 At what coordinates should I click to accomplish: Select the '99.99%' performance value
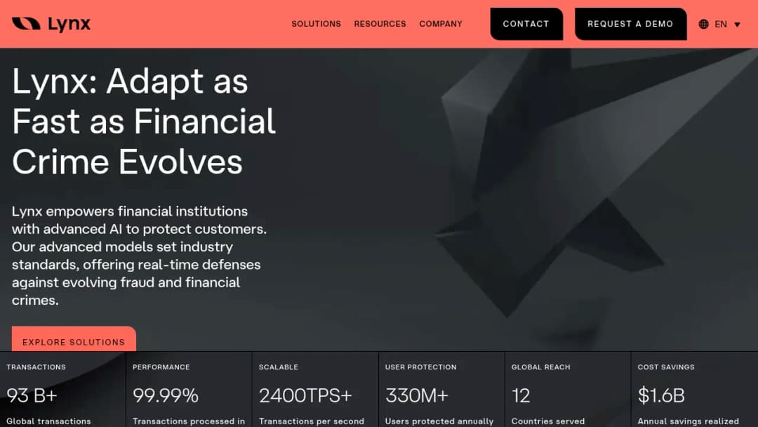(x=166, y=395)
